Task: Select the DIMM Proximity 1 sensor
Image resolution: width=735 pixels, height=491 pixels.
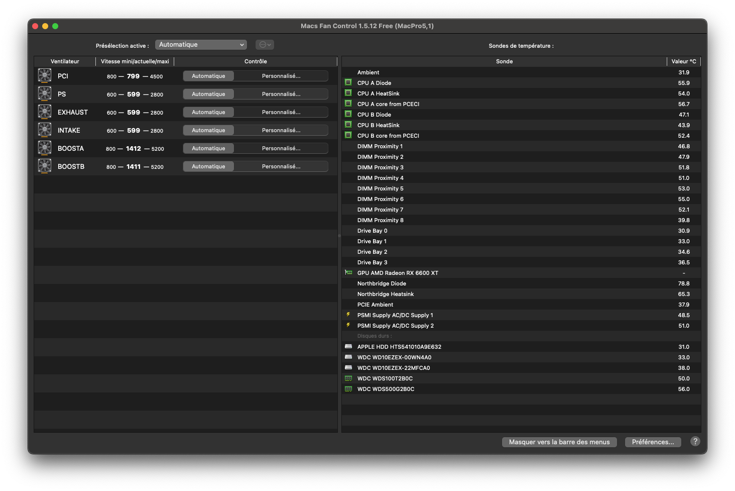Action: (521, 146)
